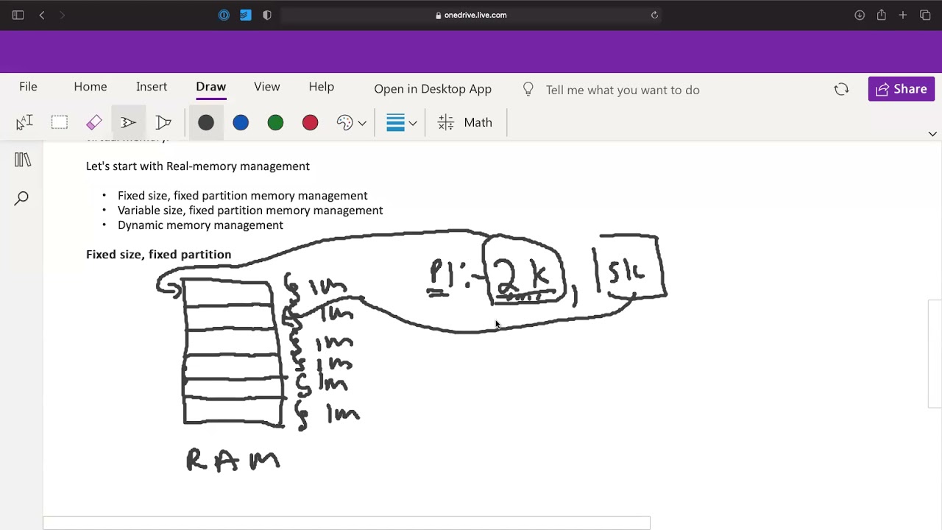This screenshot has width=942, height=530.
Task: Click Open in Desktop App
Action: click(433, 89)
